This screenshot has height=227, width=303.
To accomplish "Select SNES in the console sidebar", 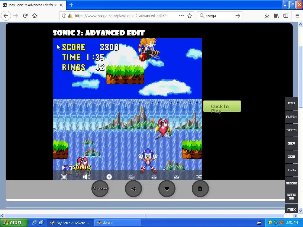I will pos(291,130).
